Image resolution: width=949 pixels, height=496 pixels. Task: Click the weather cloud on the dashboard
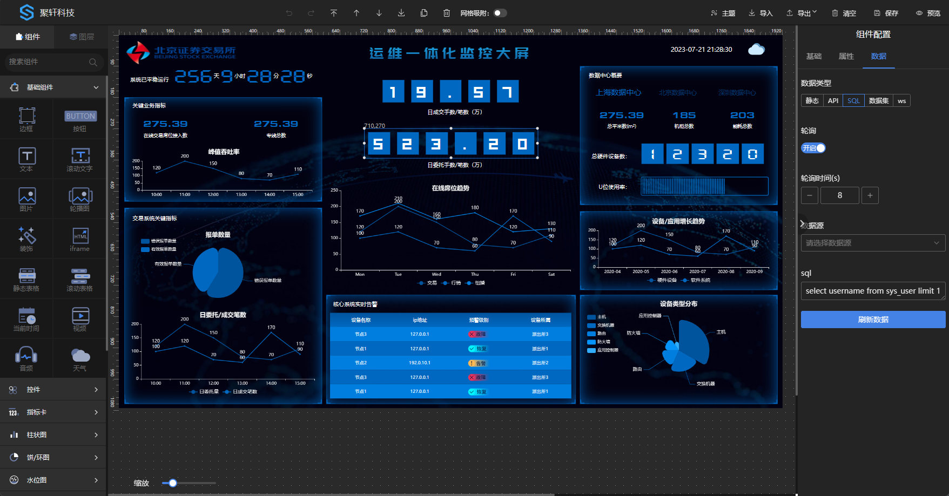coord(756,50)
